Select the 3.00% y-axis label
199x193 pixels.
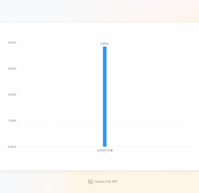12,69
